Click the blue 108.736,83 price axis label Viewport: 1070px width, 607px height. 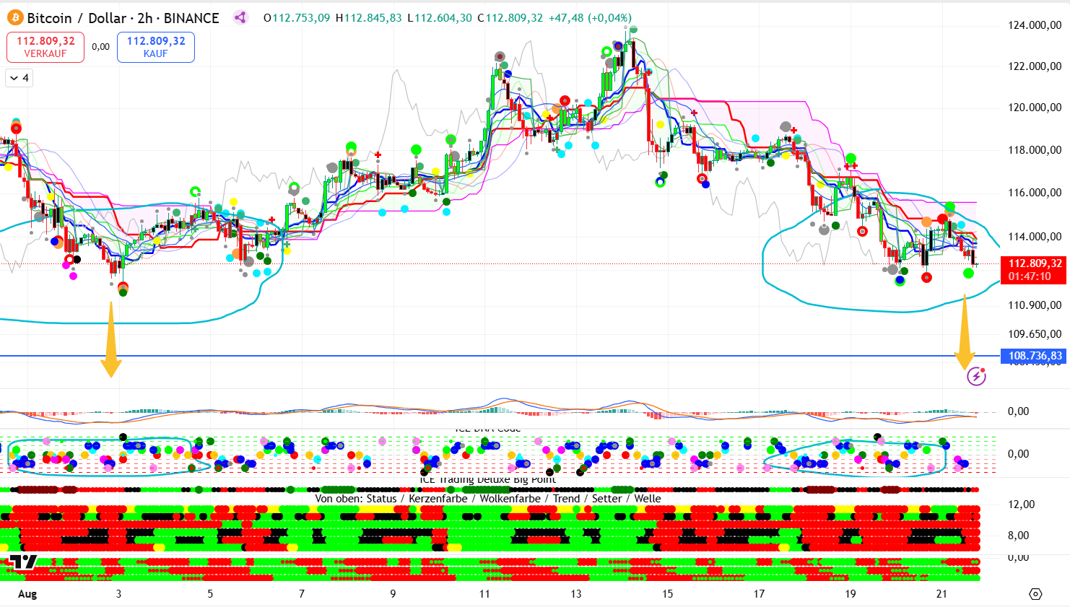pyautogui.click(x=1035, y=356)
